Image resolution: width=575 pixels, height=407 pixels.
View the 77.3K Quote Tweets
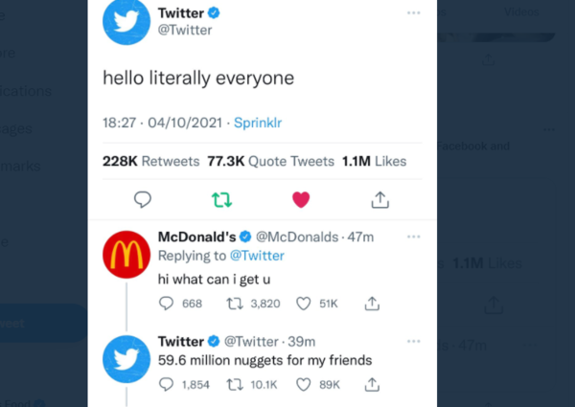[270, 162]
